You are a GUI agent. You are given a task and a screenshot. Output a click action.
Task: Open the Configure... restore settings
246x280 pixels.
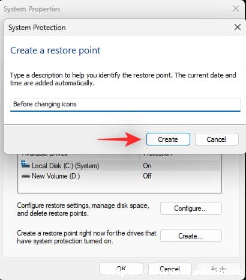(191, 208)
